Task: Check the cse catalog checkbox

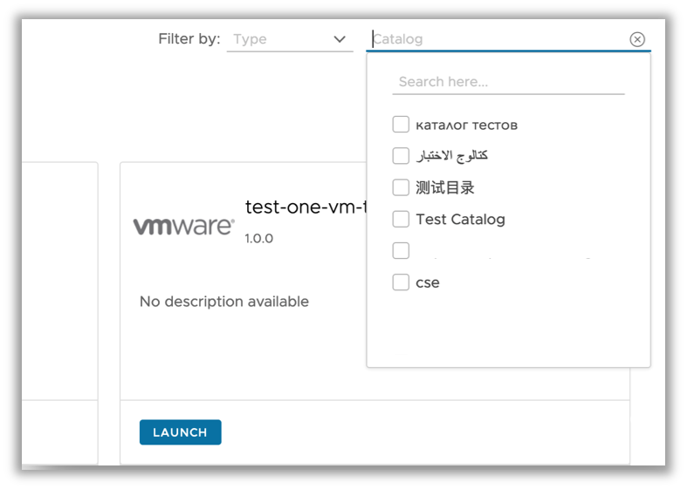Action: [401, 282]
